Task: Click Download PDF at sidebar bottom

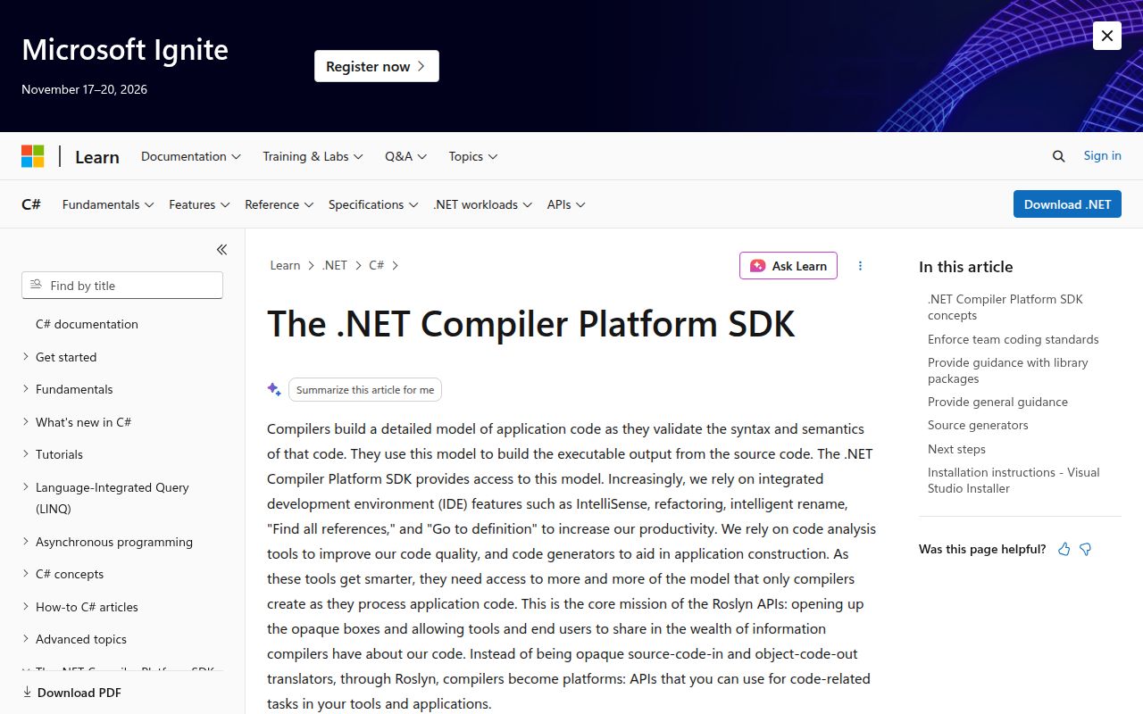Action: click(71, 693)
